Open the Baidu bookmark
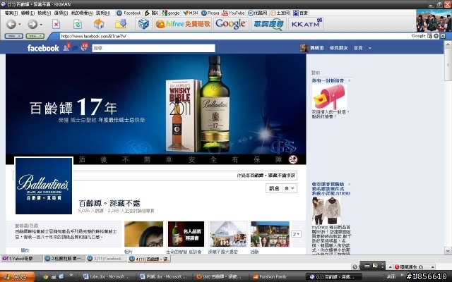Viewport: 452px width, 282px height. click(x=300, y=13)
